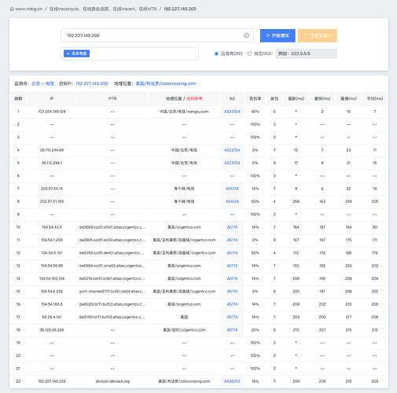Click the 192.227.145.202 breadcrumb entry
The width and height of the screenshot is (397, 393).
point(180,9)
